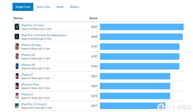
Task: Click the iPhone XR score 4794
Action: pos(94,66)
